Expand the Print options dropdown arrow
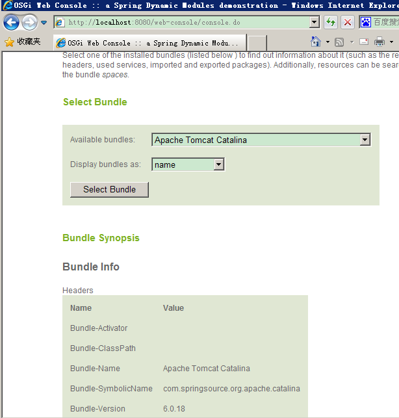The image size is (399, 418). (391, 42)
